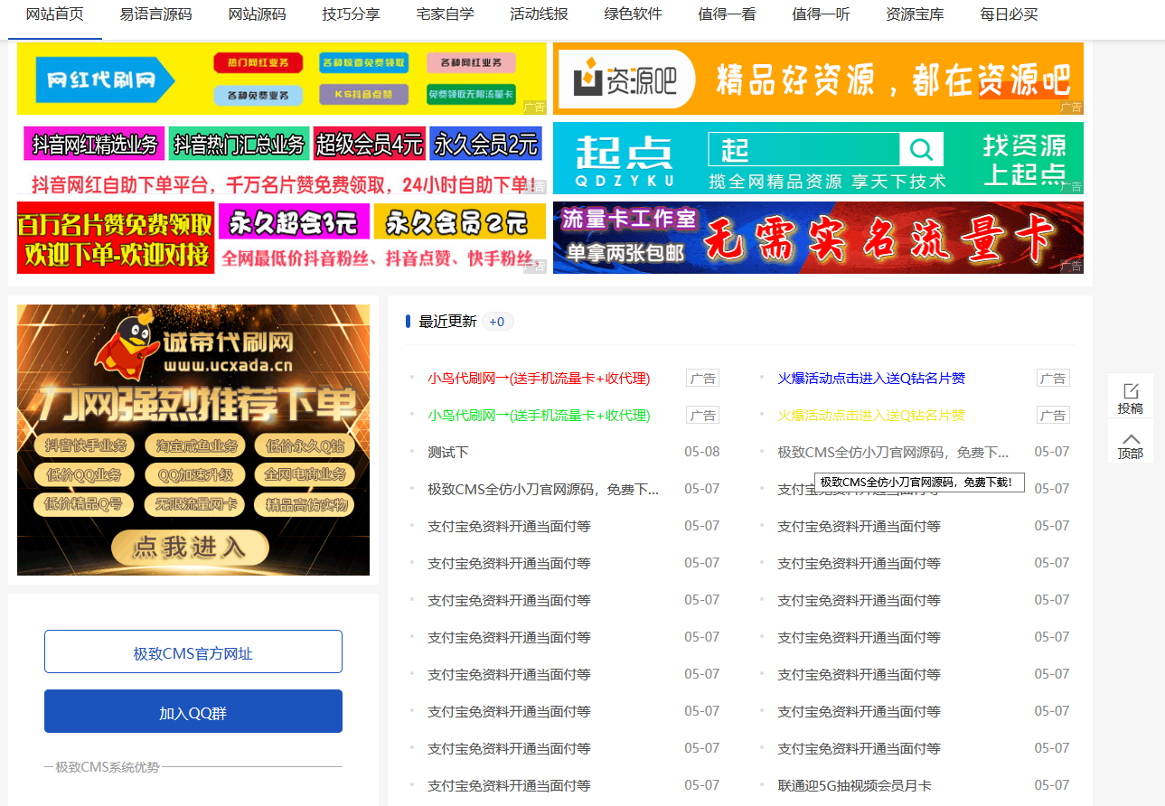Open 资源吧 orange banner ad
1165x806 pixels.
818,79
